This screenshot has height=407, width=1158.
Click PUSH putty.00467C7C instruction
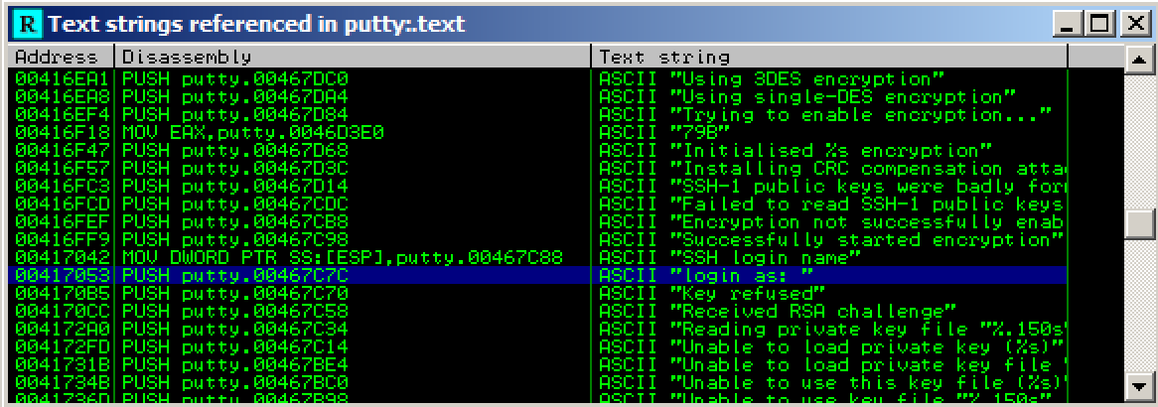coord(234,276)
